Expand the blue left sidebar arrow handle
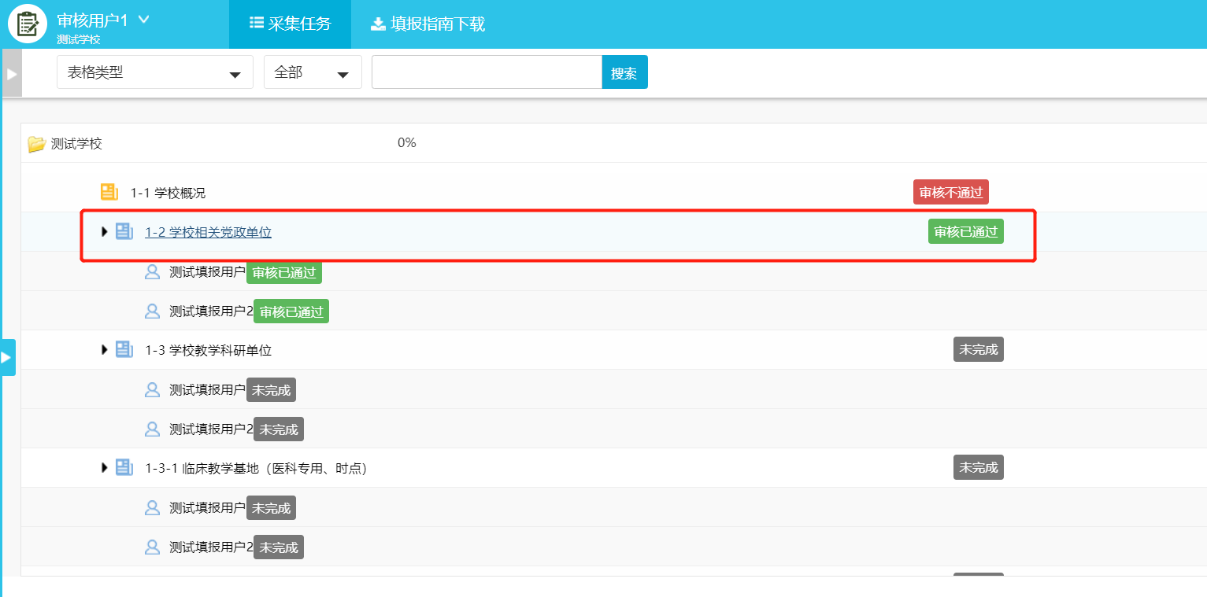Image resolution: width=1207 pixels, height=597 pixels. pyautogui.click(x=7, y=357)
